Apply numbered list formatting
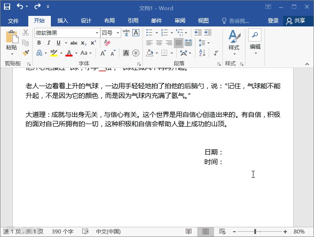Screen dimensions: 314x237 coord(165,33)
